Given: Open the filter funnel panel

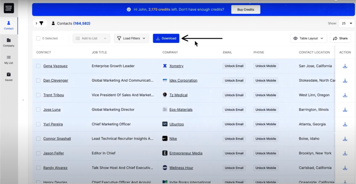Looking at the screenshot, I should pyautogui.click(x=41, y=23).
